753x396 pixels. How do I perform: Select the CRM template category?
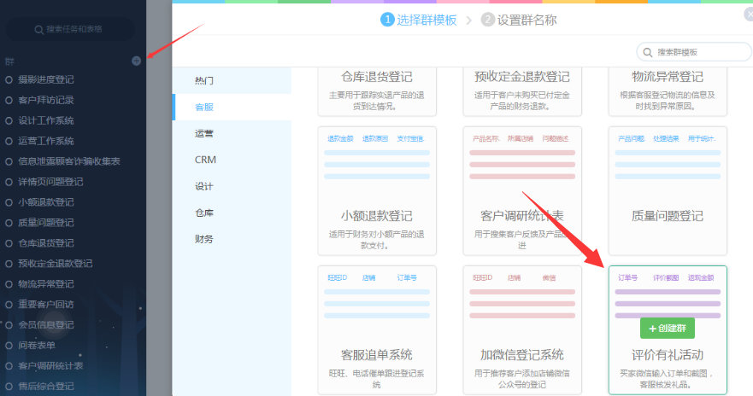pos(232,160)
